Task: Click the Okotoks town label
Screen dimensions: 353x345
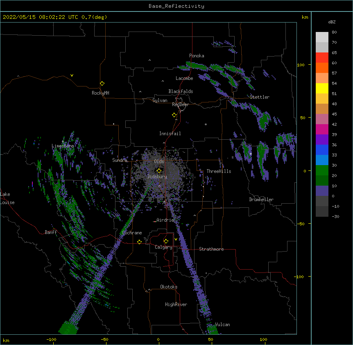Action: coord(169,287)
